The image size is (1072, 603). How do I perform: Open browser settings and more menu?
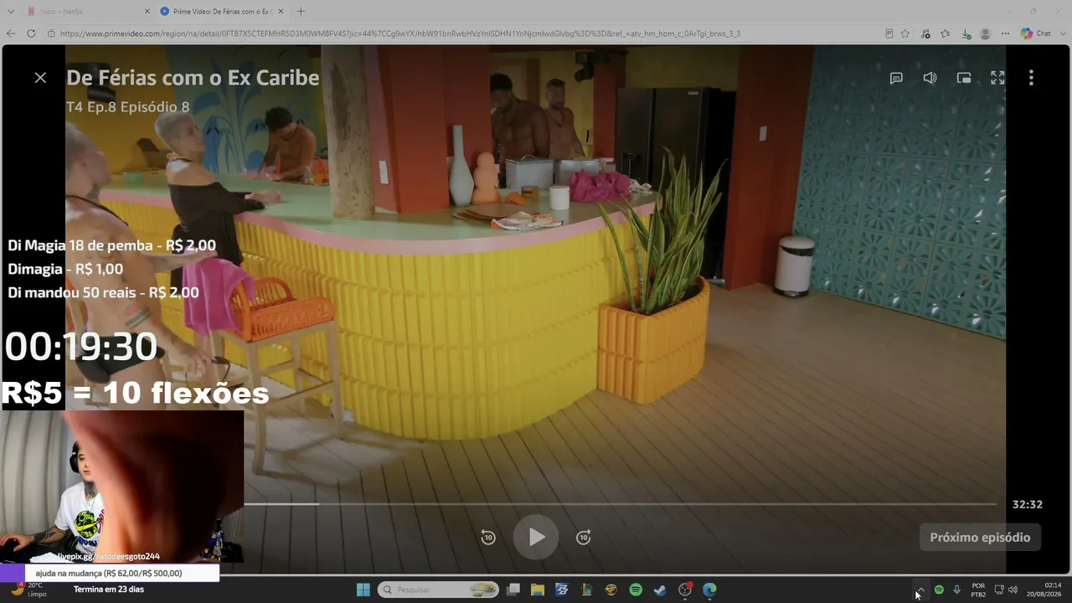tap(1006, 33)
